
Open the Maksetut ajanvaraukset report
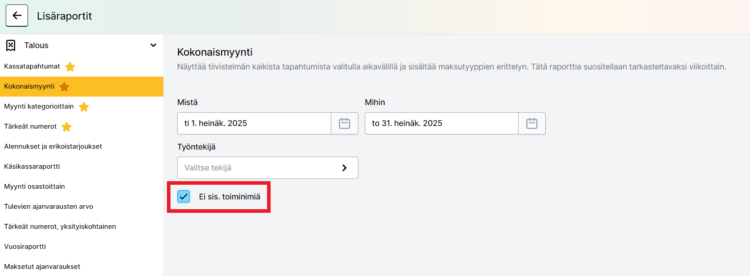pos(42,267)
